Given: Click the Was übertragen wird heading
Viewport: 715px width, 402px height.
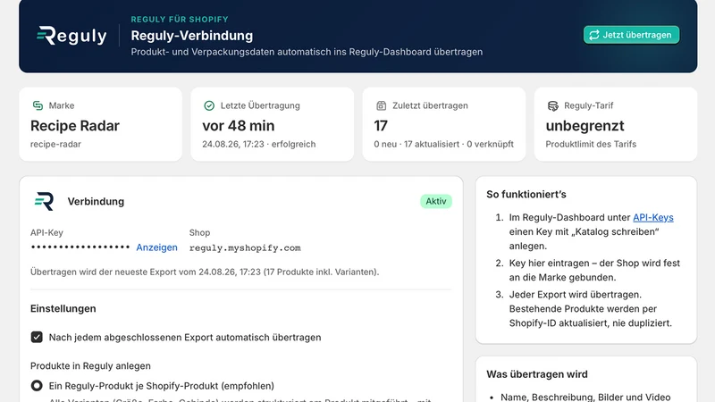Looking at the screenshot, I should (x=537, y=374).
